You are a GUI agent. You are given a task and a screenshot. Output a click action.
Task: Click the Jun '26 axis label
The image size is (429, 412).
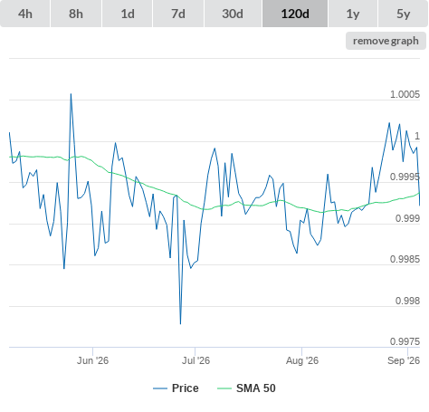click(x=92, y=360)
